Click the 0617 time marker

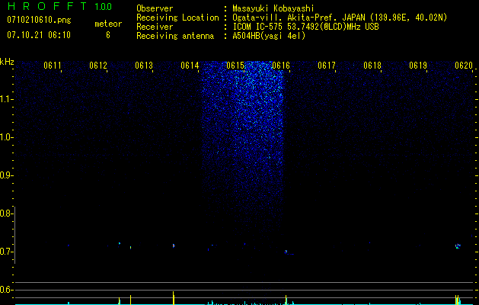coord(327,66)
